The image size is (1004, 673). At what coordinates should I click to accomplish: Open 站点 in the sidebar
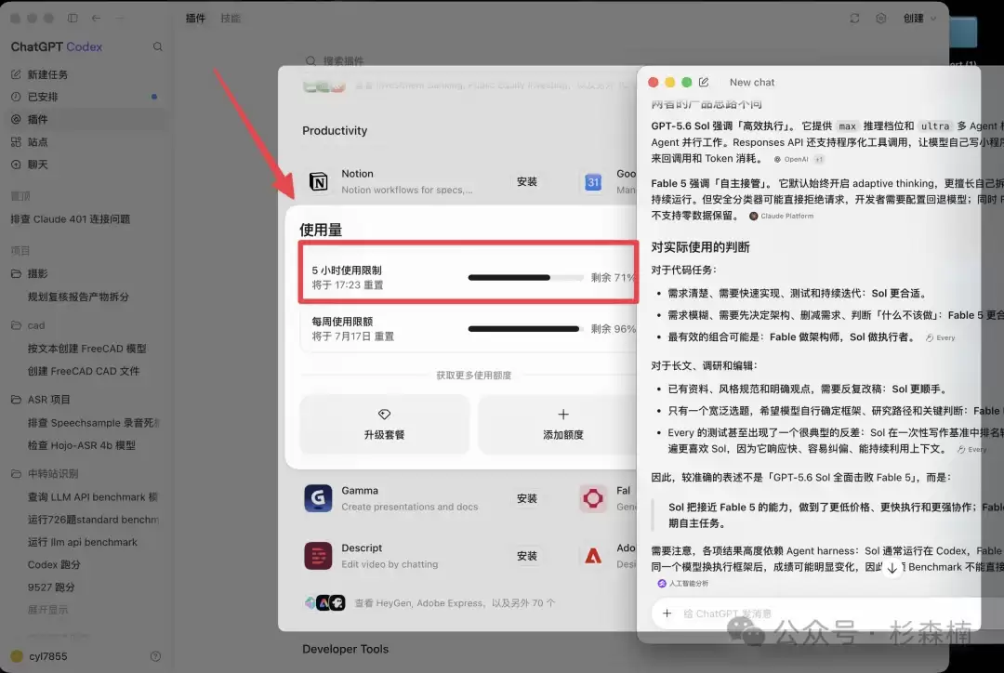pos(38,142)
